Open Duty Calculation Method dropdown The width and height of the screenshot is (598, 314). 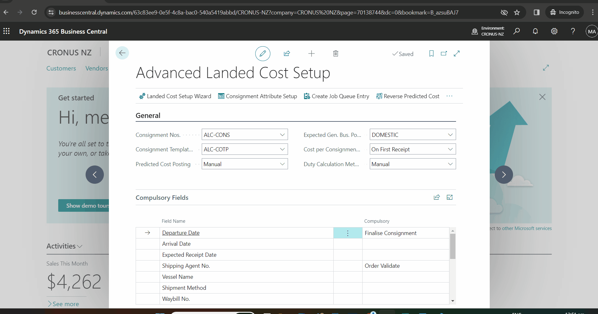pos(450,164)
